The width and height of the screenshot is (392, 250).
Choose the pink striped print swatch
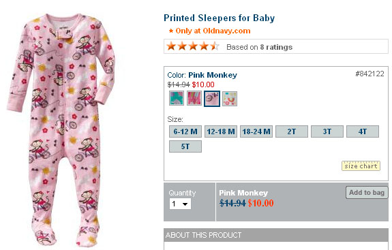tap(194, 98)
